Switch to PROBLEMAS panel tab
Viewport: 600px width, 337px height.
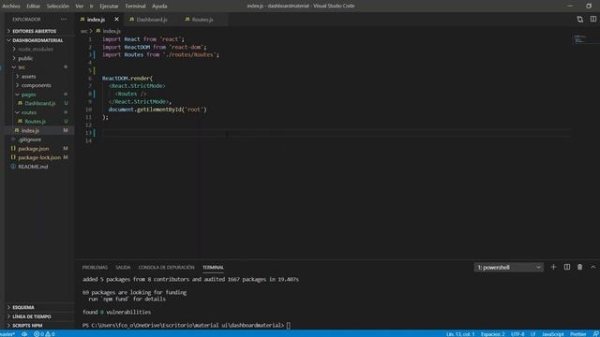95,267
